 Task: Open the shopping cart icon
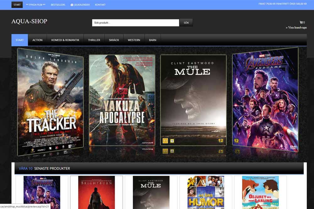(301, 22)
